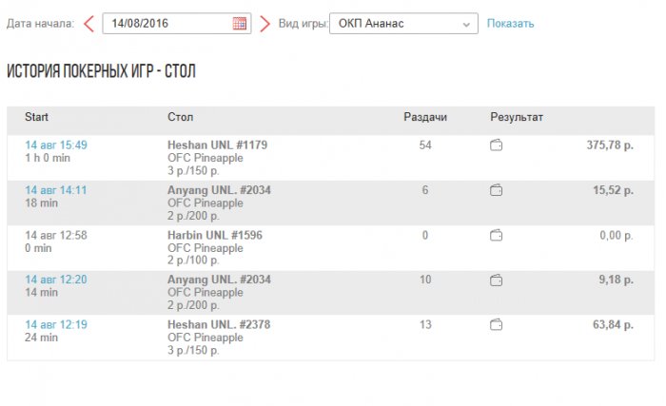This screenshot has width=666, height=406.
Task: Click the Вид игры label
Action: tap(304, 24)
